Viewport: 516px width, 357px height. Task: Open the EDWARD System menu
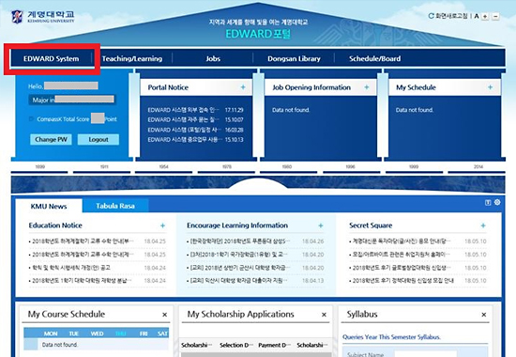[x=51, y=58]
